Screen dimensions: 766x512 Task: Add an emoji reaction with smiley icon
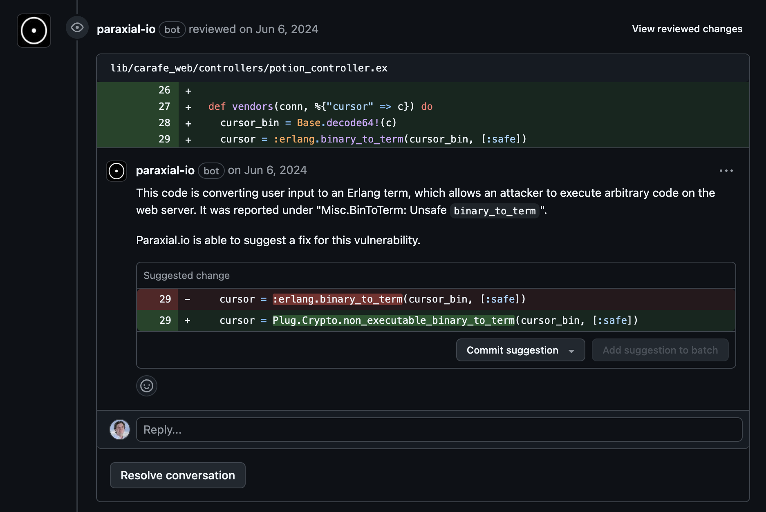point(147,386)
